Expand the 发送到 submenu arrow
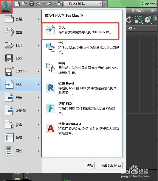This screenshot has height=181, width=158. click(38, 111)
